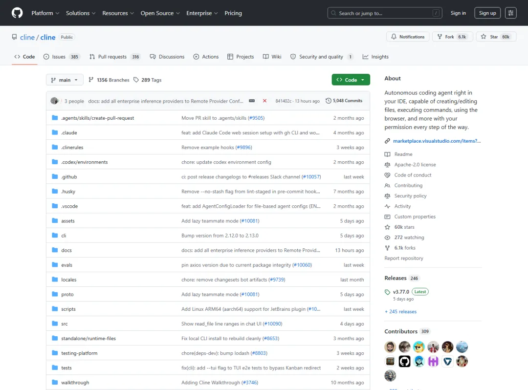Screen dimensions: 528x390
Task: Click the cline owner link in repo title
Action: [27, 37]
